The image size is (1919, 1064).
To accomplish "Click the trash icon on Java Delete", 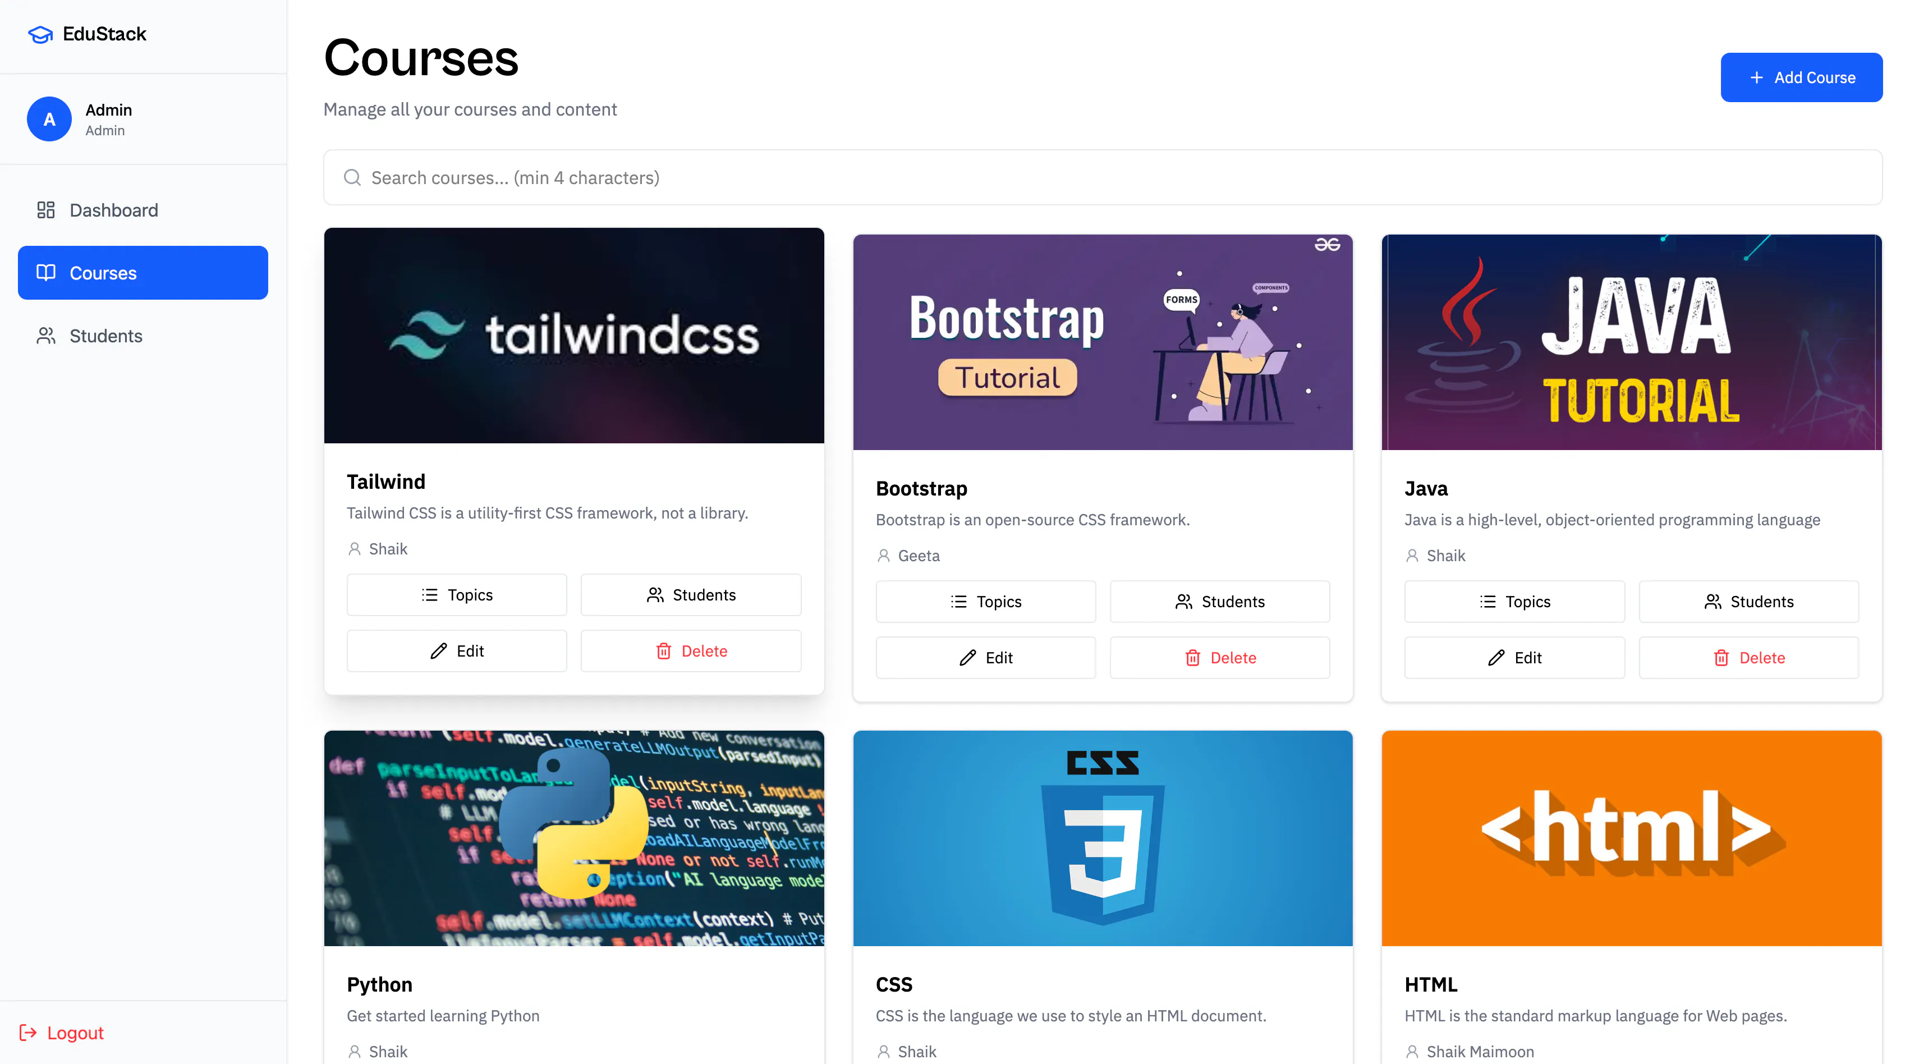I will pos(1721,658).
